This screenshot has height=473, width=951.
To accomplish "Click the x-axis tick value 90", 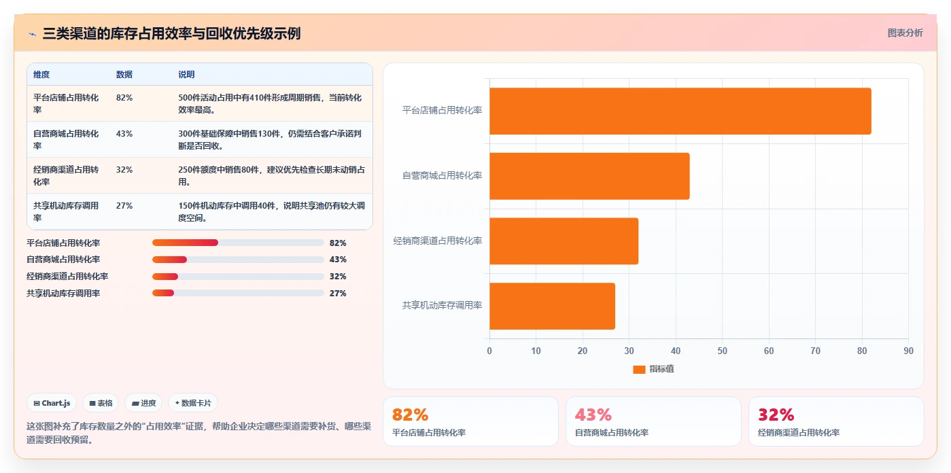I will pyautogui.click(x=908, y=351).
